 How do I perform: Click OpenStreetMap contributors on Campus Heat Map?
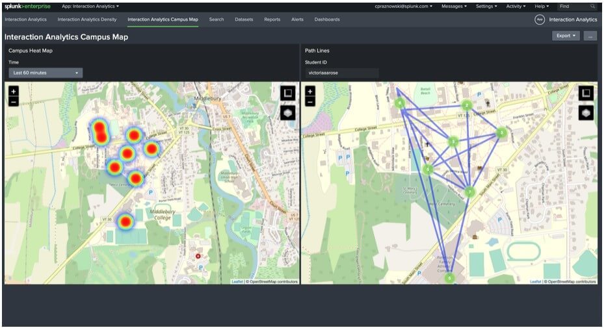tap(273, 282)
